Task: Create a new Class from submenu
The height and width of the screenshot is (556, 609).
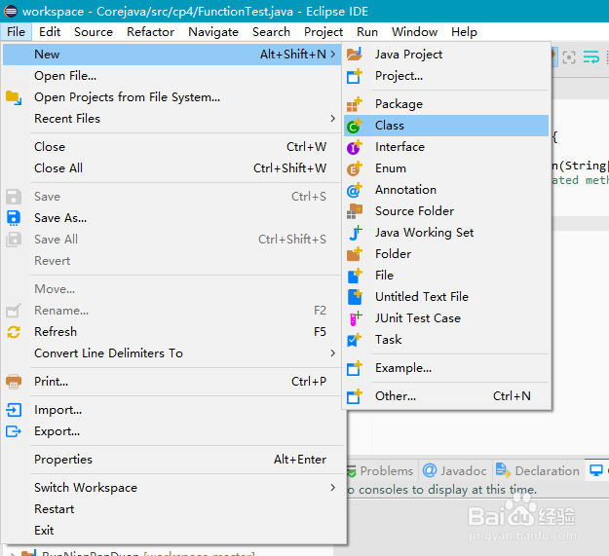Action: pos(446,126)
